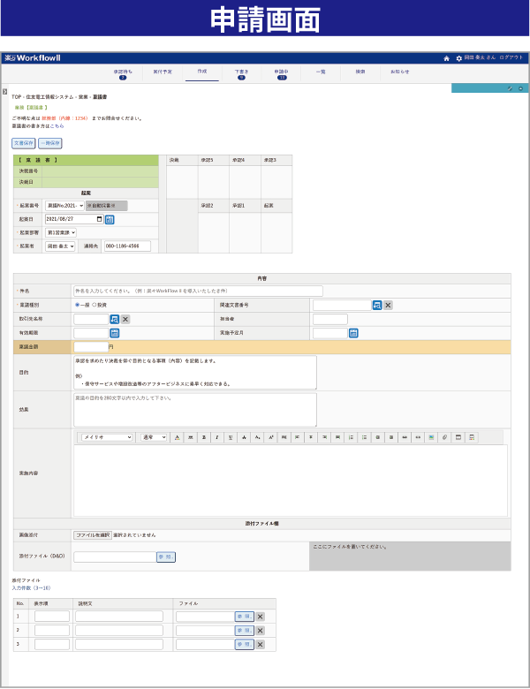
Task: Go to the 承認待ち tab
Action: click(123, 72)
